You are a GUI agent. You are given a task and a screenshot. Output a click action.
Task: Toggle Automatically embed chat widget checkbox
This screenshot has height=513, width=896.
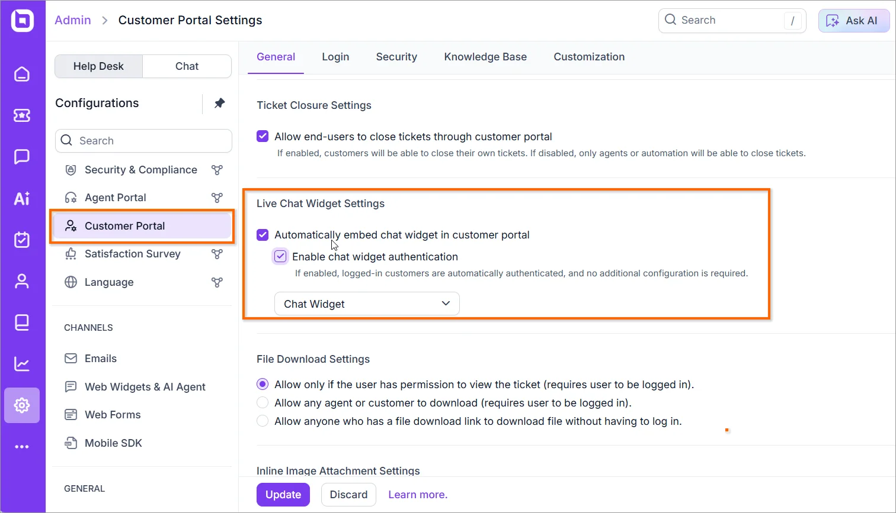pyautogui.click(x=263, y=235)
